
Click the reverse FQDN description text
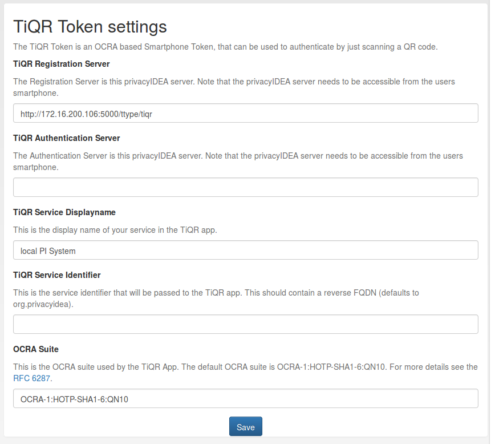tap(216, 298)
